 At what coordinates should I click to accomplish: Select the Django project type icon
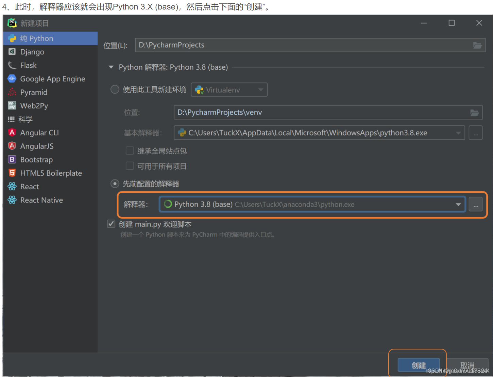tap(13, 52)
